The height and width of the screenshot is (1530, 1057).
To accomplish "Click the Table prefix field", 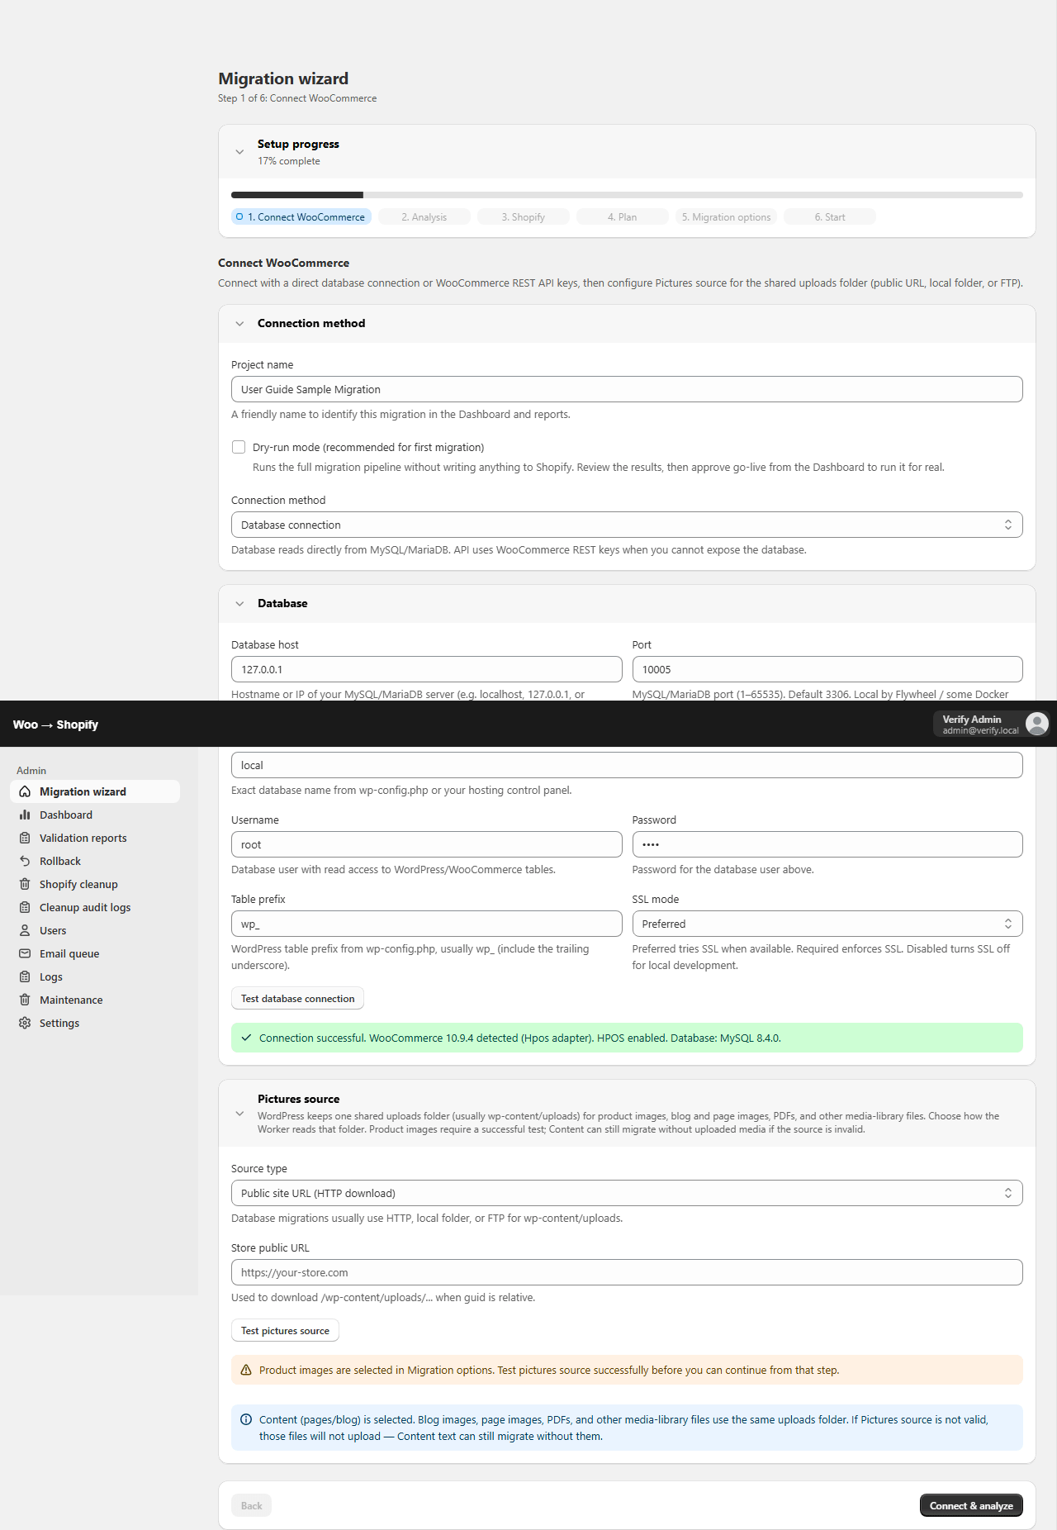I will (427, 924).
